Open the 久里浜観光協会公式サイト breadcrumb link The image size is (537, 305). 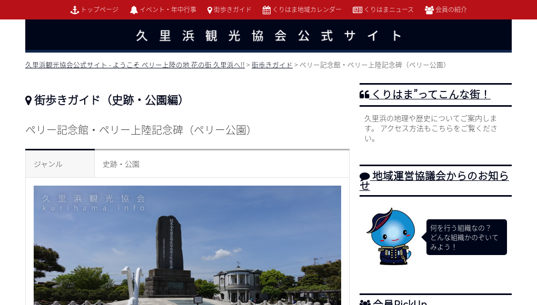[x=134, y=65]
